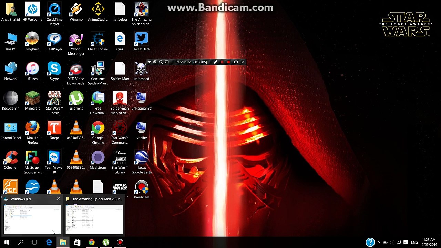This screenshot has width=441, height=248.
Task: Select the Star Wars Comic icon
Action: (x=54, y=103)
